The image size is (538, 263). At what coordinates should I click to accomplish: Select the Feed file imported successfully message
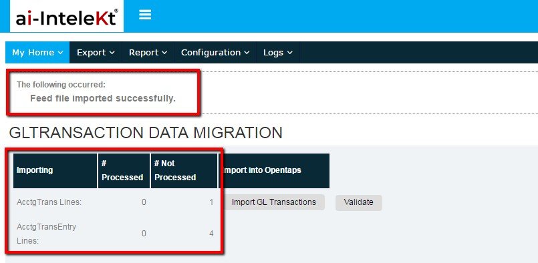click(x=103, y=99)
